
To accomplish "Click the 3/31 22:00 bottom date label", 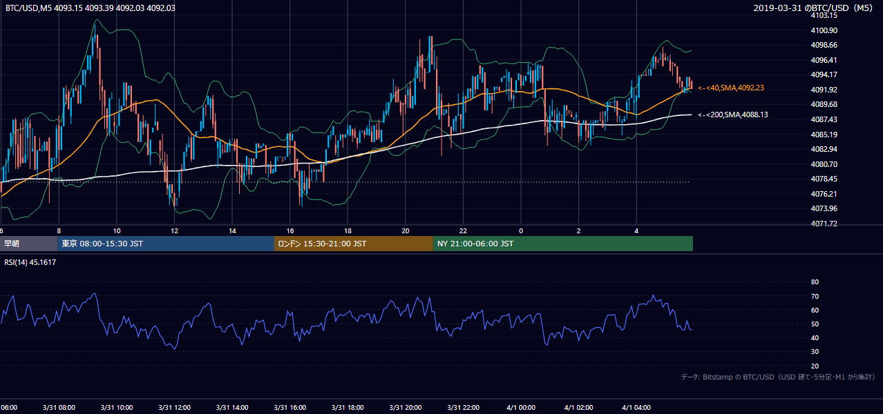I will [x=464, y=408].
